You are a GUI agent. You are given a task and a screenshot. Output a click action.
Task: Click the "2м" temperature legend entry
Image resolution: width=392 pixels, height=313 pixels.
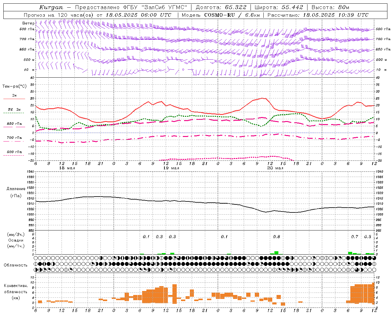click(x=14, y=96)
